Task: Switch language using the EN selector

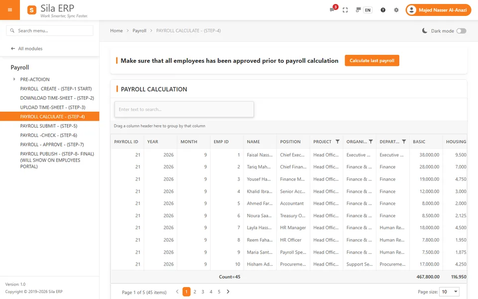Action: [367, 10]
